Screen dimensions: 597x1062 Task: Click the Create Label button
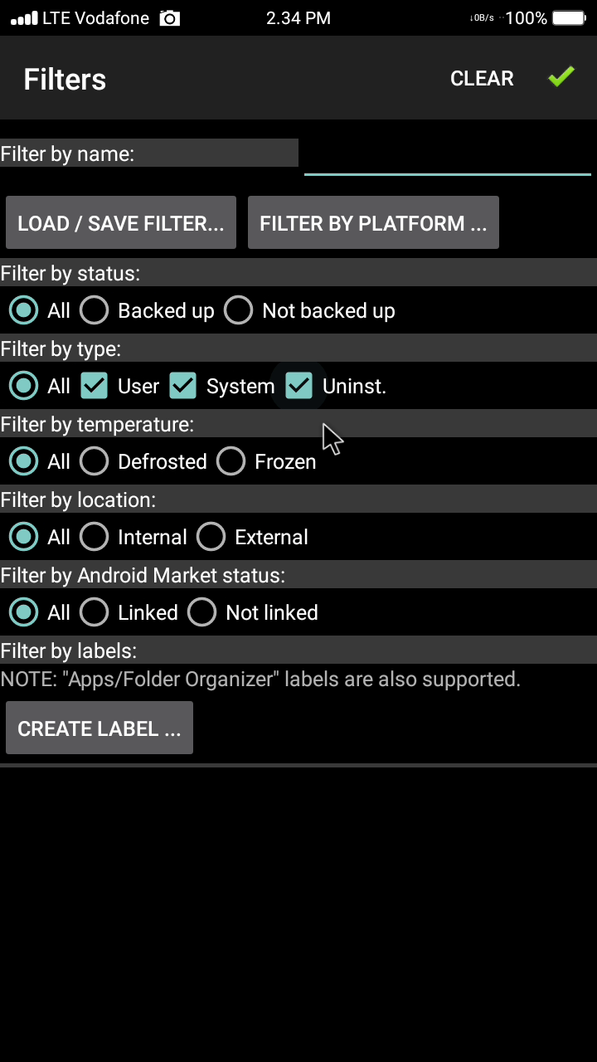tap(99, 728)
